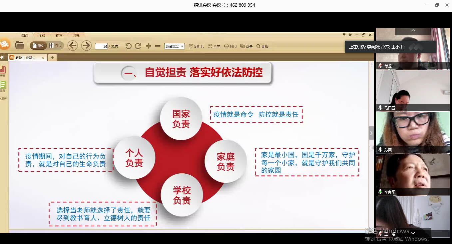Zoom out with the minus icon
The width and height of the screenshot is (452, 244).
click(x=158, y=46)
